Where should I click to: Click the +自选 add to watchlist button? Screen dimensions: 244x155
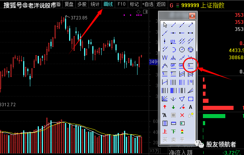[147, 4]
